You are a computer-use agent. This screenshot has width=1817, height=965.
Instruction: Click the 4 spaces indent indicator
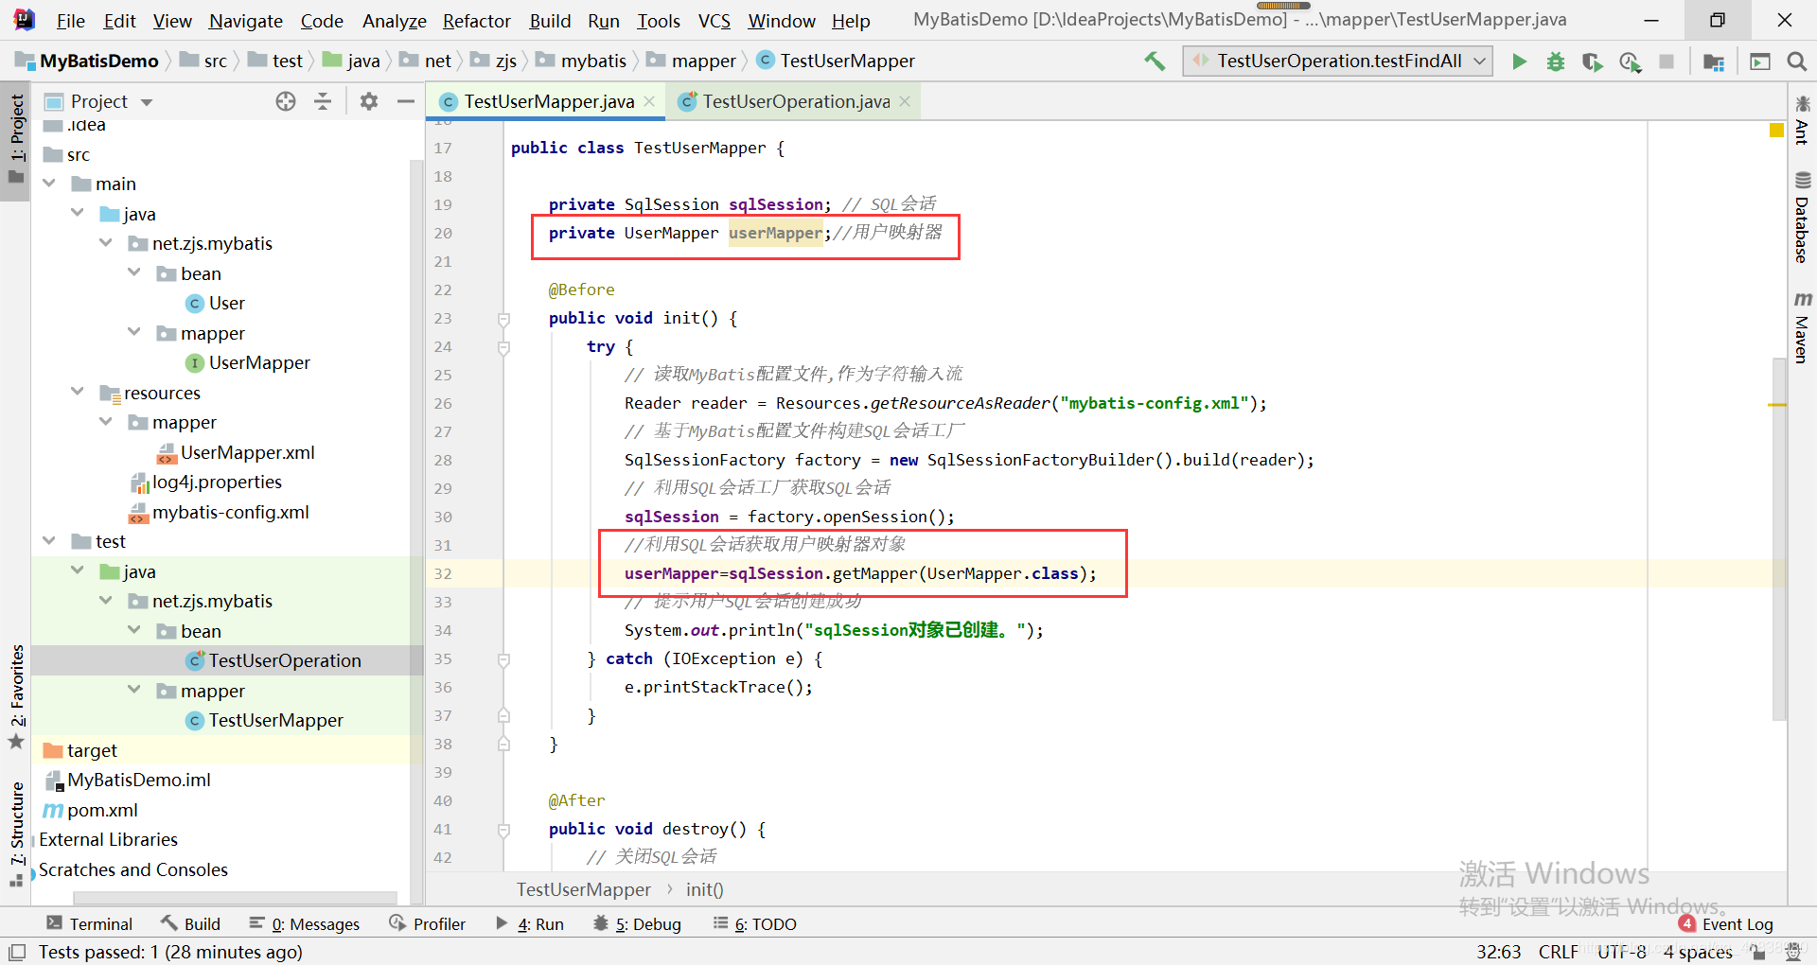coord(1698,952)
